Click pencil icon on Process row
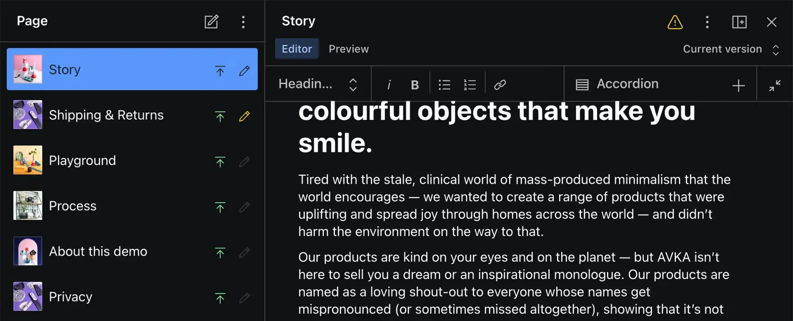Image resolution: width=793 pixels, height=321 pixels. click(244, 207)
